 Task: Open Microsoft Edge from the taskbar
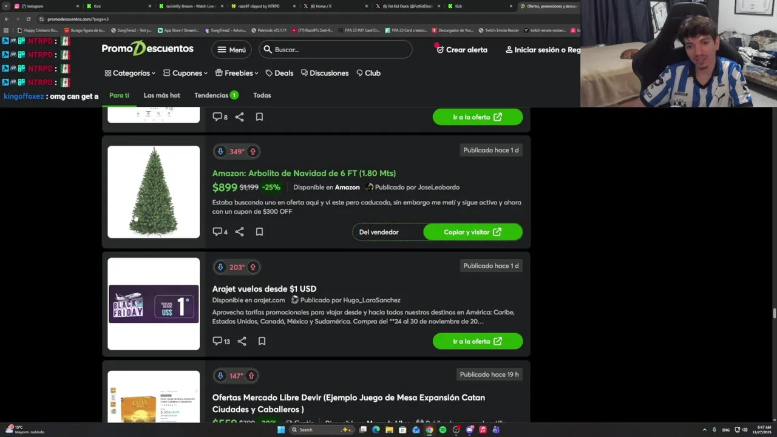pos(376,430)
